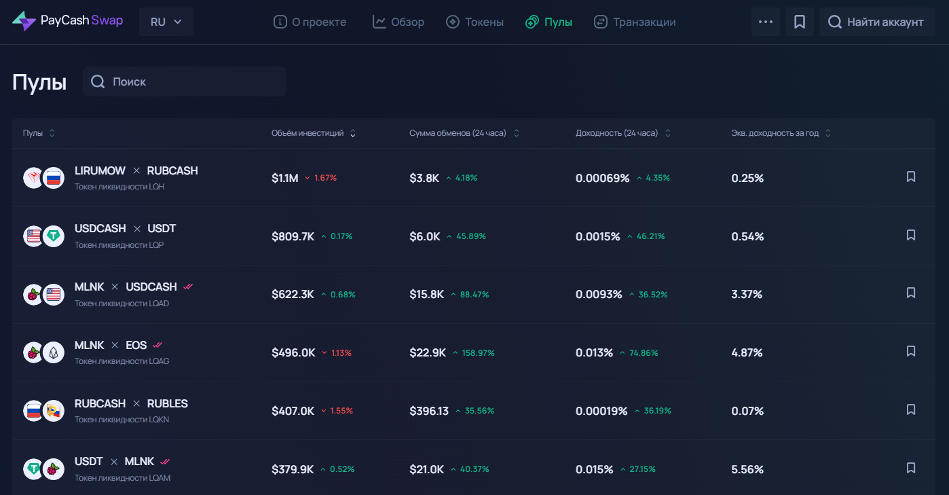Click the $396.13 swap volume value
The height and width of the screenshot is (495, 949).
[x=429, y=411]
